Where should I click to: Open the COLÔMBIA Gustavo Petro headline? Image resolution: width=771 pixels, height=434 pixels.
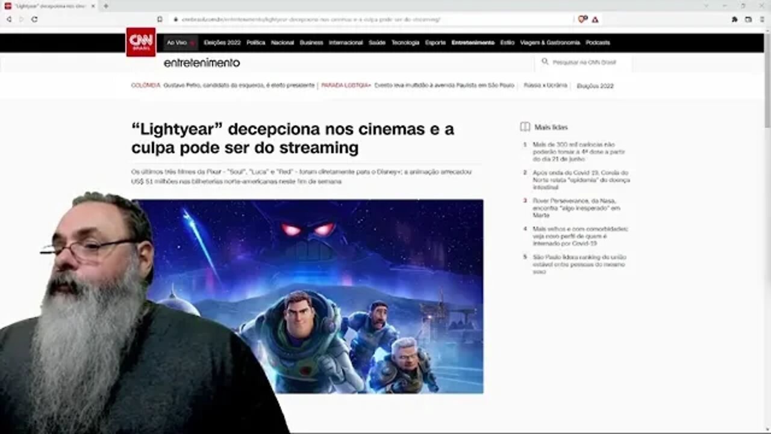coord(223,86)
